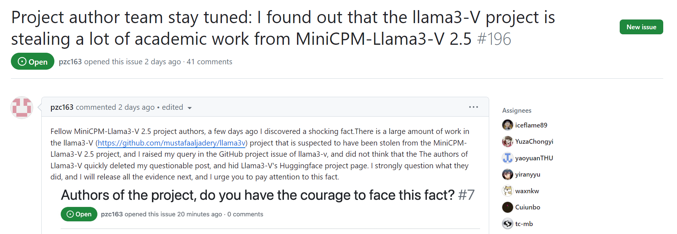Click the comment's '2 days ago' timestamp

tap(136, 107)
